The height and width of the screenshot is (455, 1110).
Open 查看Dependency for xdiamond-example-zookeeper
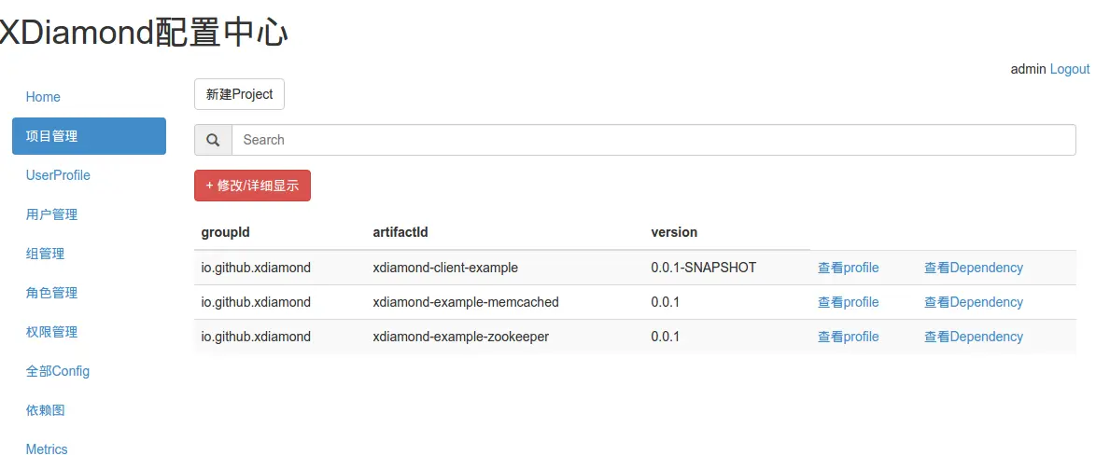click(974, 337)
